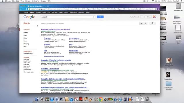Click the Wi-Fi status icon in menu bar
This screenshot has width=184, height=103.
153,1
